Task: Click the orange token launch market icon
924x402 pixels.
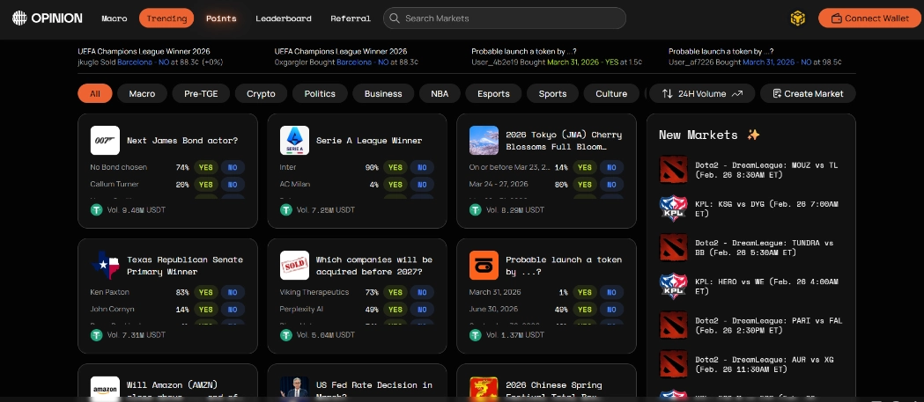Action: pos(484,266)
